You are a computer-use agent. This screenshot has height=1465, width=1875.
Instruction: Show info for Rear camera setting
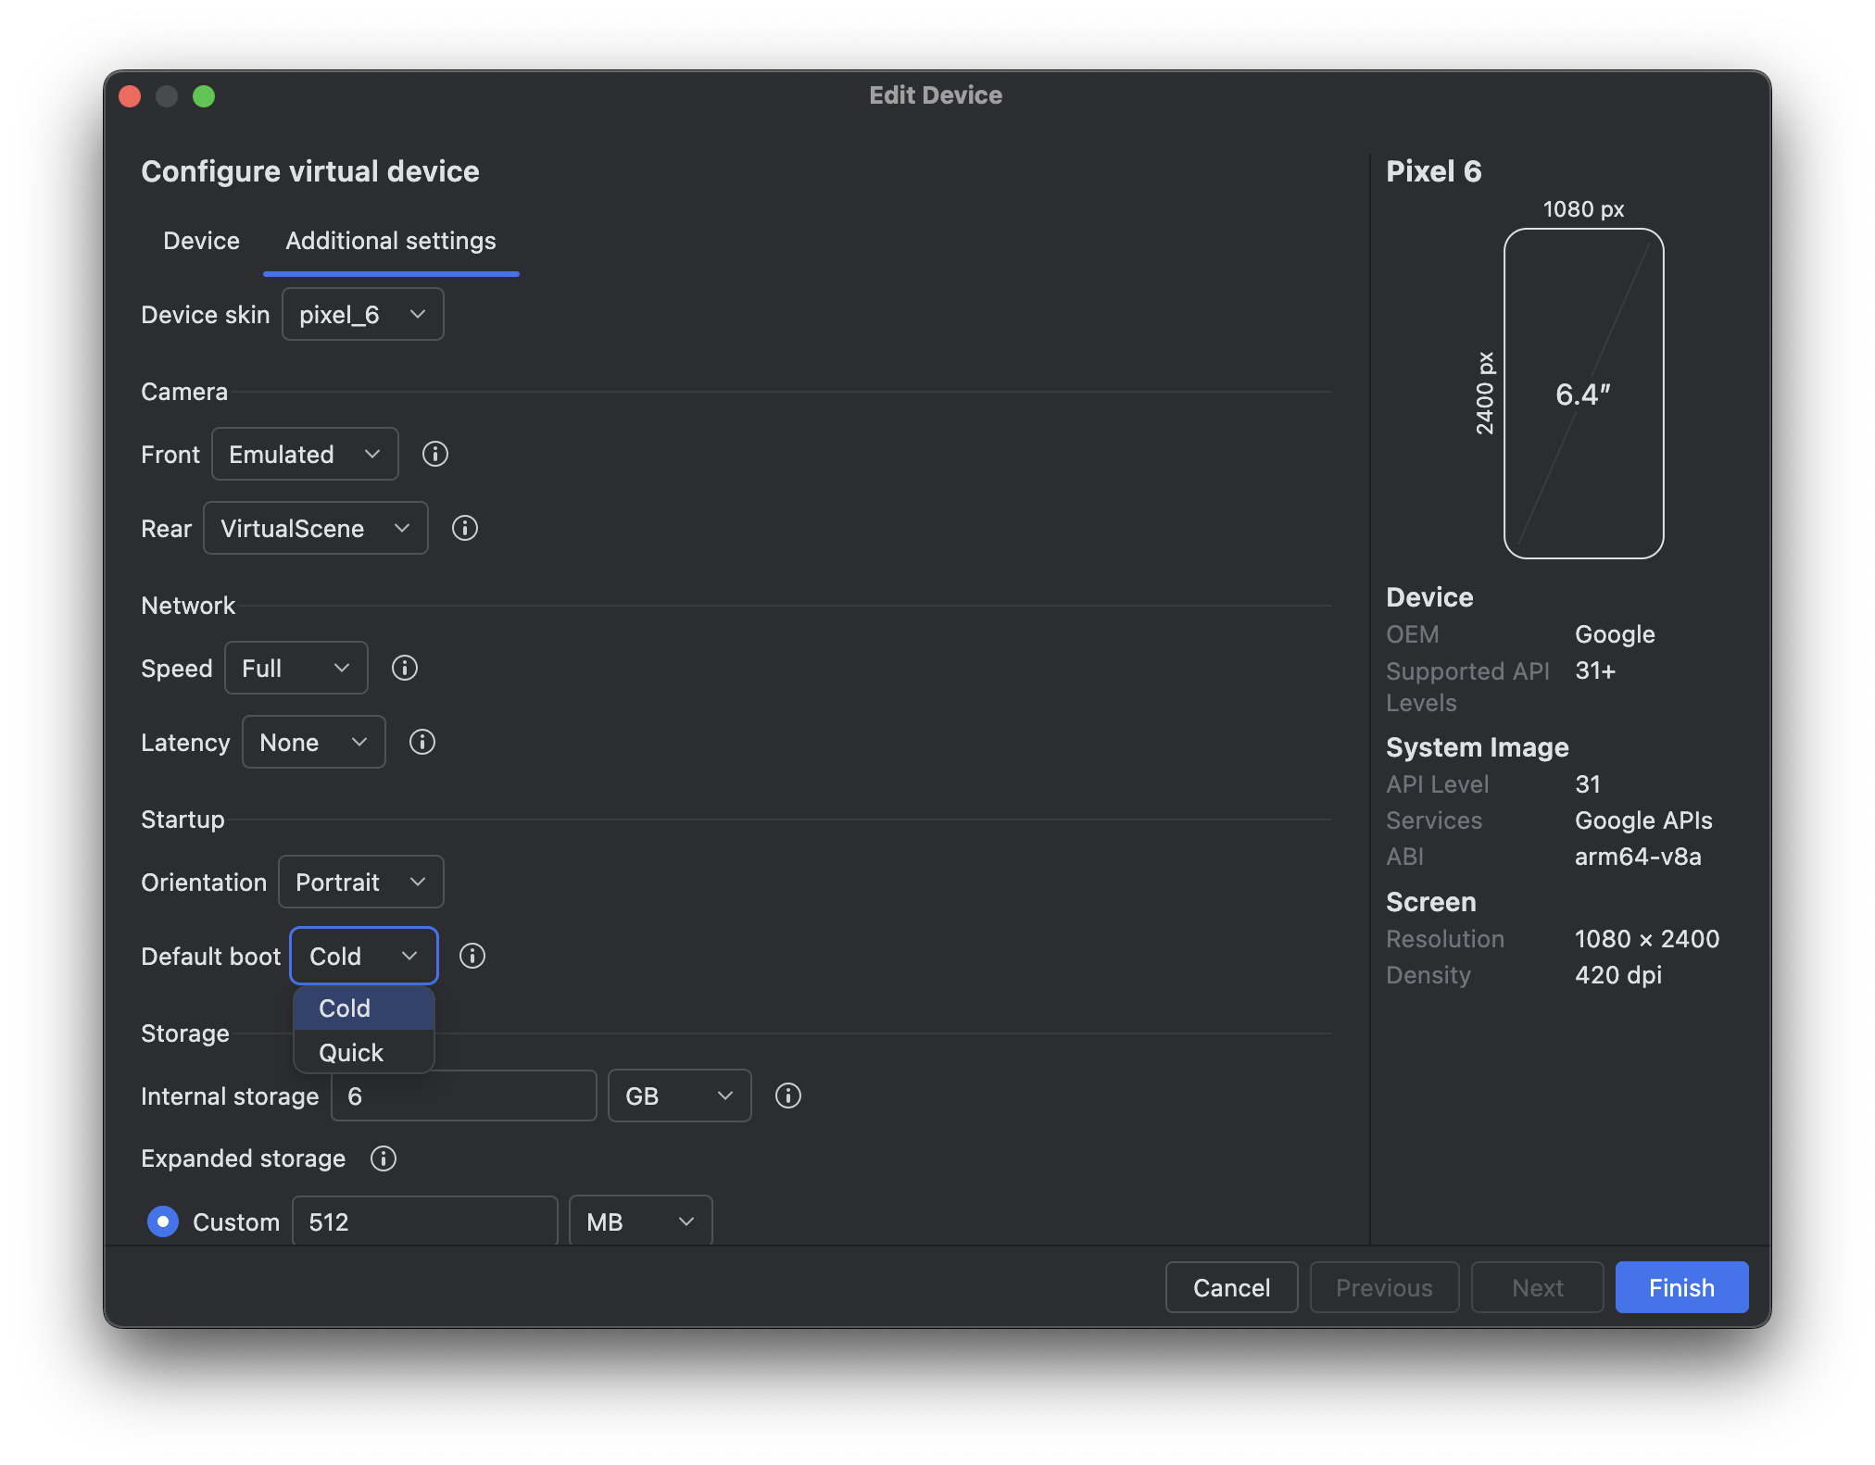click(x=465, y=528)
